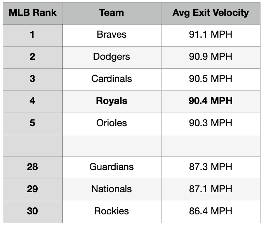264x226 pixels.
Task: Select the 90.3 MPH cell
Action: point(210,123)
